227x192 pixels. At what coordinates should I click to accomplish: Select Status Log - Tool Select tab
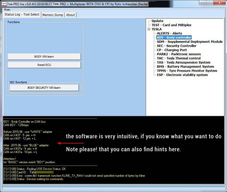coord(22,15)
